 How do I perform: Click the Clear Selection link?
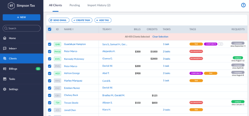tap(160, 37)
